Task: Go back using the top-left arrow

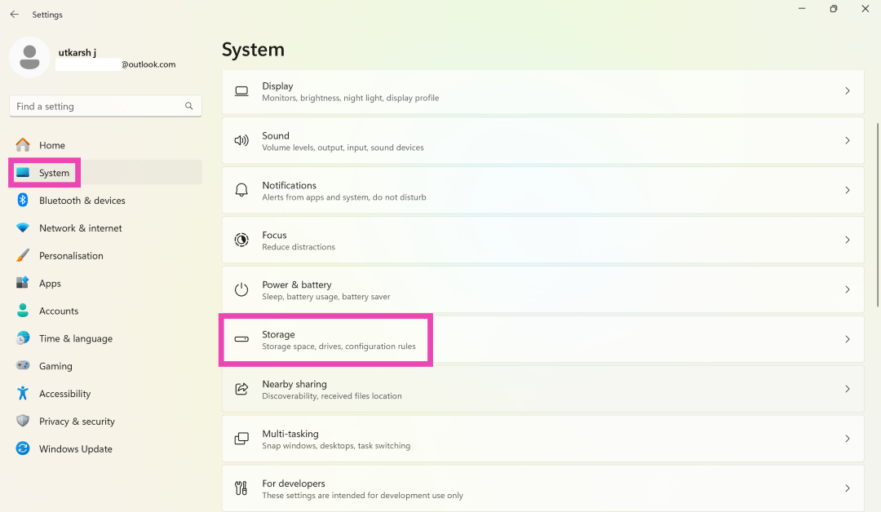Action: click(x=14, y=15)
